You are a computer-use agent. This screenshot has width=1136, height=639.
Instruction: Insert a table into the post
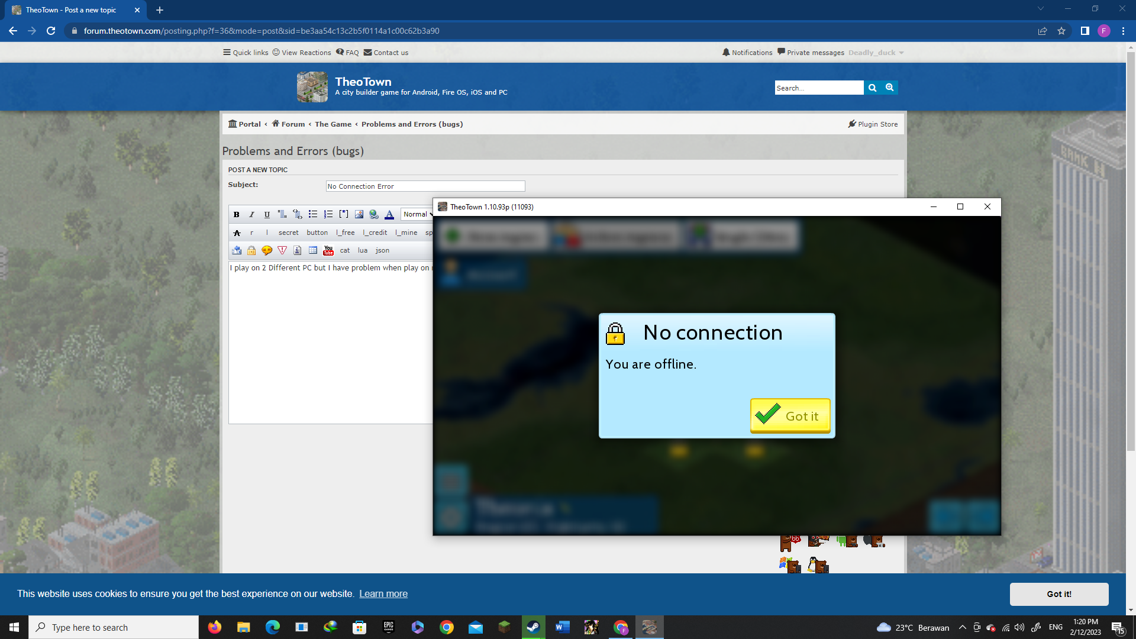coord(313,250)
